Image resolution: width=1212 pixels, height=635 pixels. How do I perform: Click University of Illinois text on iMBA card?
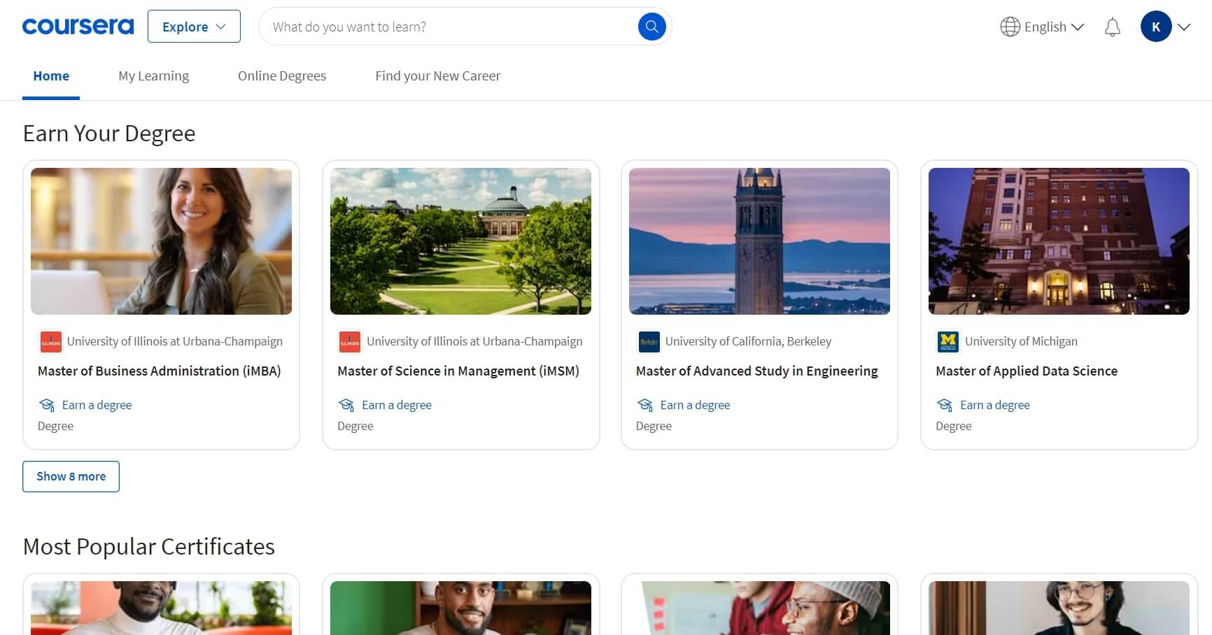175,341
